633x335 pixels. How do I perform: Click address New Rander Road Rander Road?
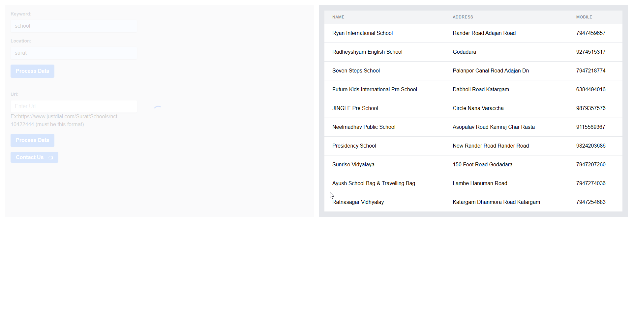(491, 146)
